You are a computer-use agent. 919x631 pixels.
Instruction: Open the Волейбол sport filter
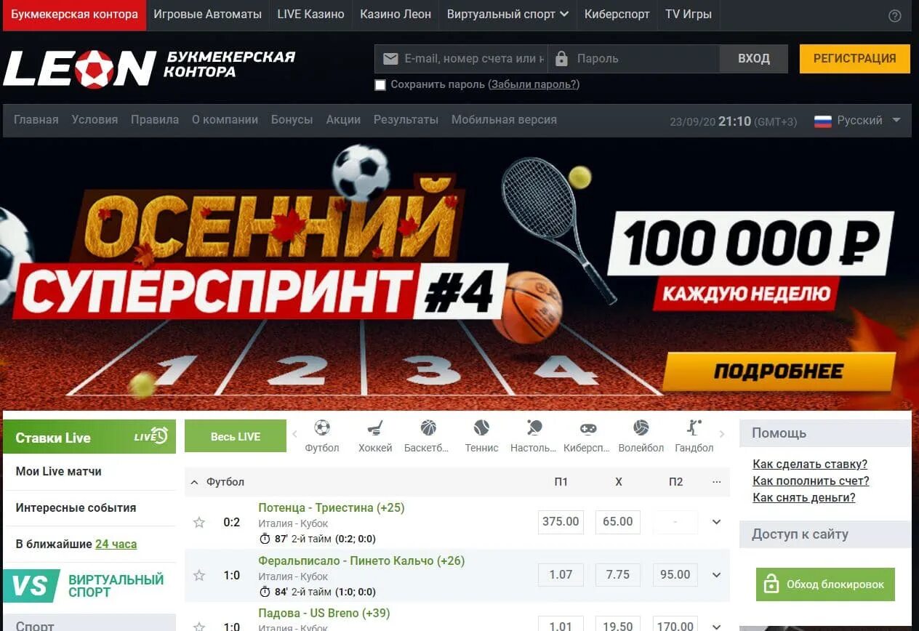click(641, 436)
